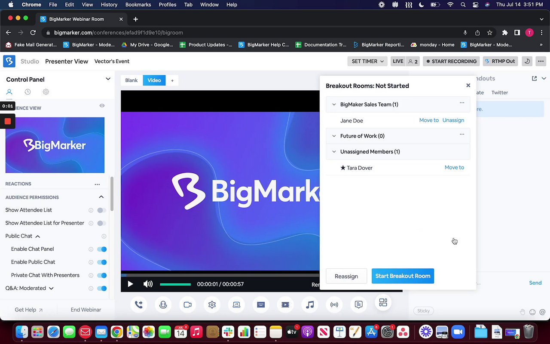The height and width of the screenshot is (344, 550).
Task: Collapse Audience Permissions section
Action: [x=101, y=197]
